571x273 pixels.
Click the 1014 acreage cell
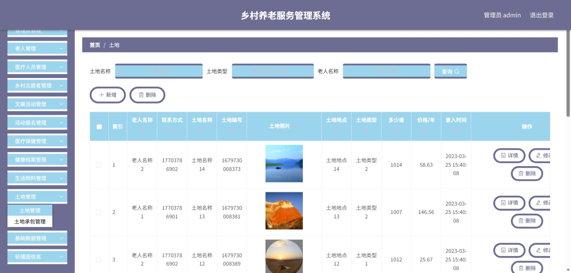coord(396,165)
